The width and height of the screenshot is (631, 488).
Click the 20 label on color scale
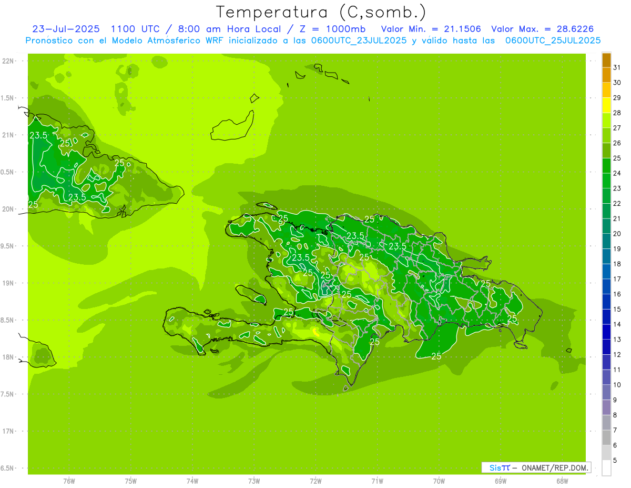[617, 234]
